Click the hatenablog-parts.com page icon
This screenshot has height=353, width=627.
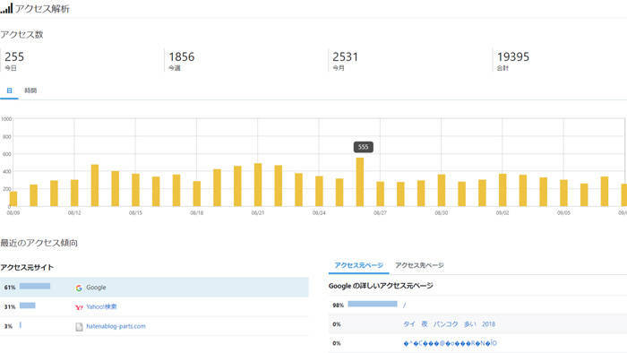79,327
